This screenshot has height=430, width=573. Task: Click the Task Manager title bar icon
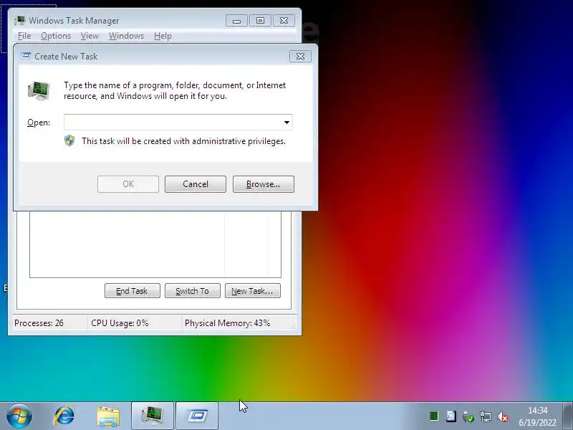pos(20,21)
